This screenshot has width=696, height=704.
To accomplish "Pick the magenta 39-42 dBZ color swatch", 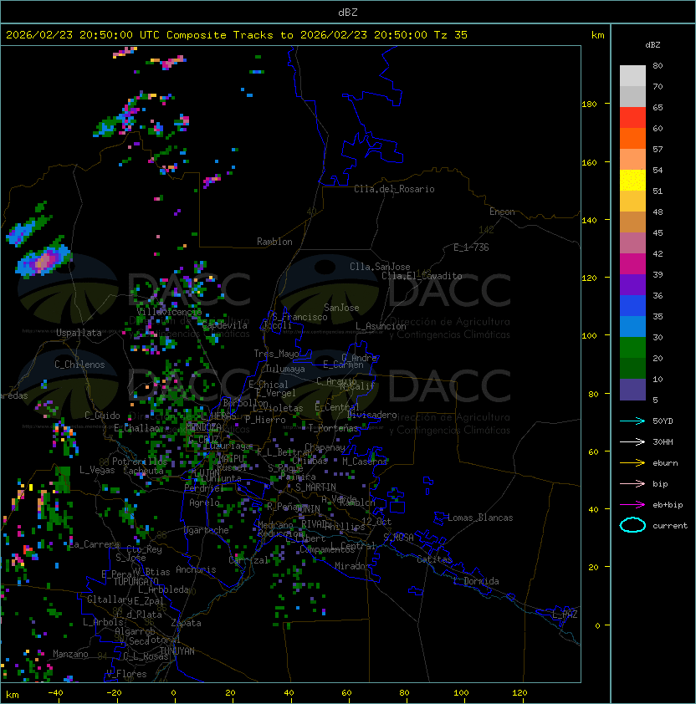I will [632, 264].
